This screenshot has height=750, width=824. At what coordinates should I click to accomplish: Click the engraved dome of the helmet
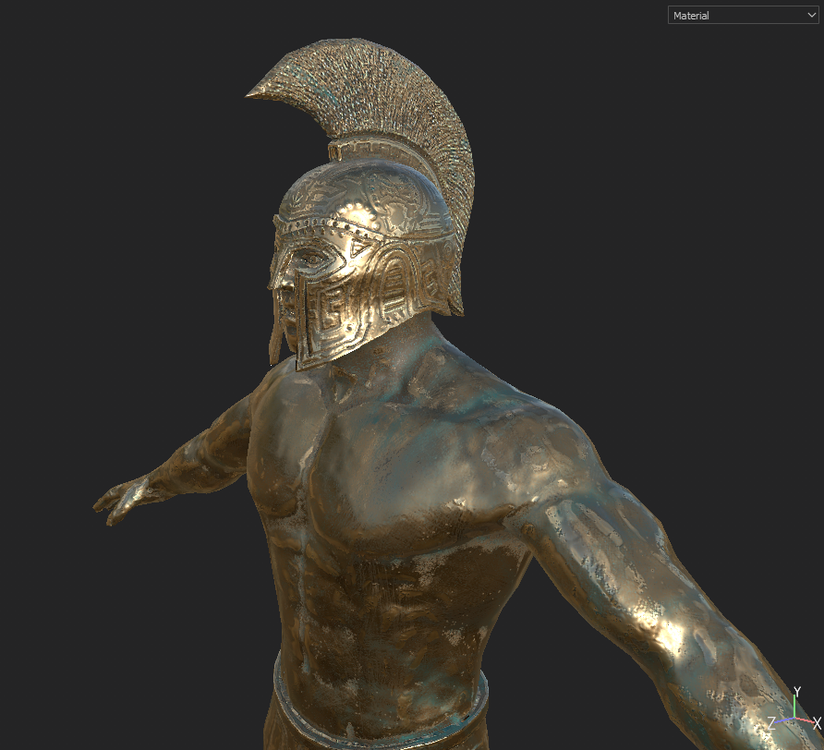point(370,199)
